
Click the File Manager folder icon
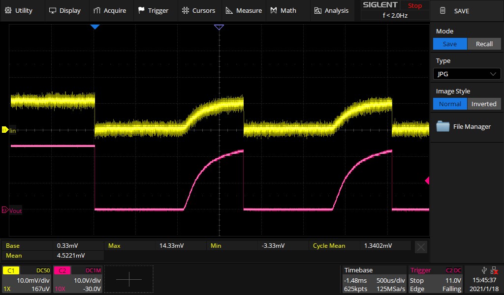click(442, 126)
